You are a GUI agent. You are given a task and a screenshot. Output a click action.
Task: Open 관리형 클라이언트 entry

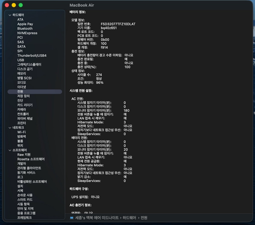pyautogui.click(x=29, y=168)
